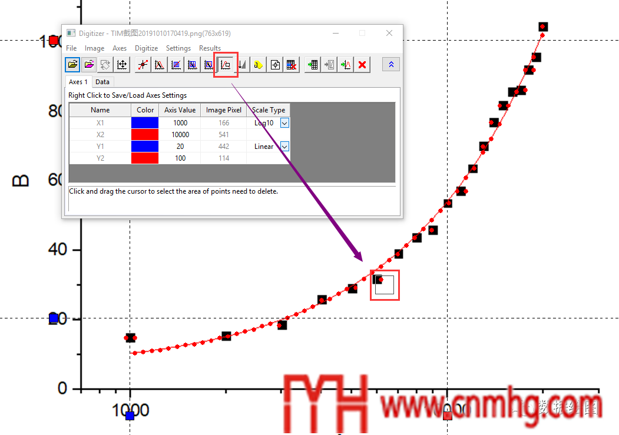Viewport: 619px width, 435px height.
Task: Click the leftmost data point above 1000
Action: (x=130, y=338)
